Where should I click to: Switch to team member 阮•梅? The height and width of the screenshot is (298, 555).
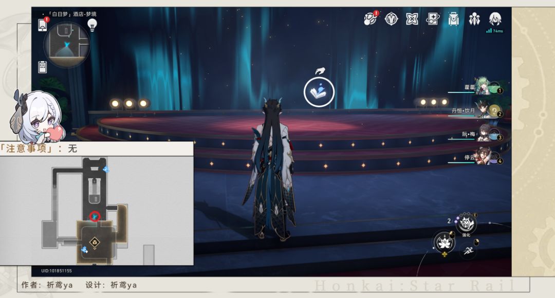[476, 134]
